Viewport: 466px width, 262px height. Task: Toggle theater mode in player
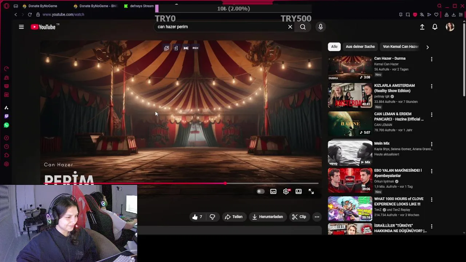point(299,191)
